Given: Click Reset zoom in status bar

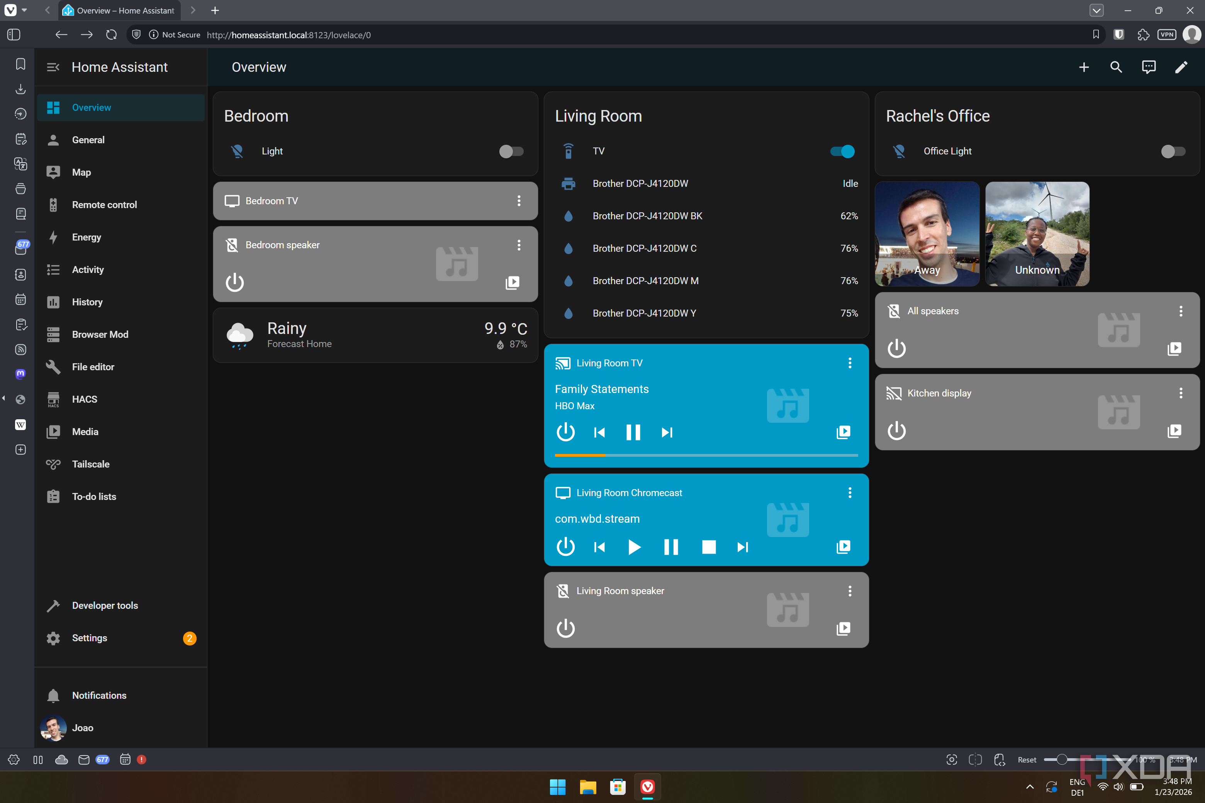Looking at the screenshot, I should point(1027,759).
